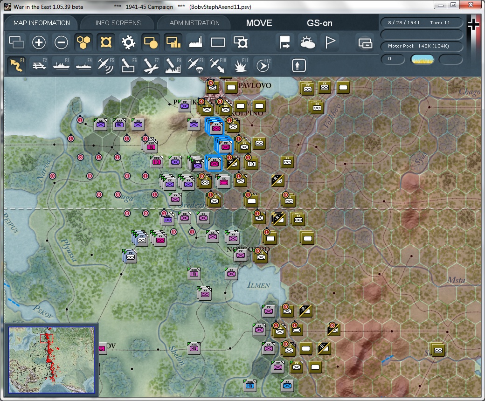Click the Ilmen lake label
This screenshot has height=401, width=485.
(258, 285)
